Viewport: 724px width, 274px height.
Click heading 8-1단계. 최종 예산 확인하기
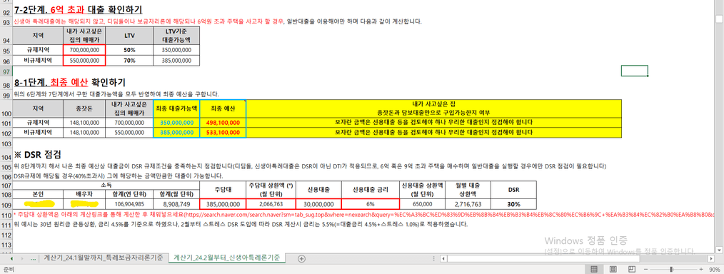pyautogui.click(x=70, y=83)
